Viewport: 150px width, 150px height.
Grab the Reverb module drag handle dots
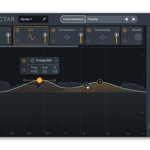pos(138,43)
